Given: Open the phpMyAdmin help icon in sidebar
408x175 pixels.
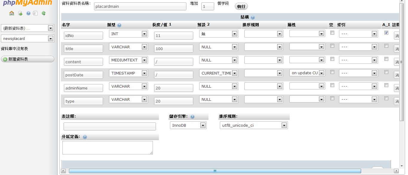Looking at the screenshot, I should tap(28, 13).
